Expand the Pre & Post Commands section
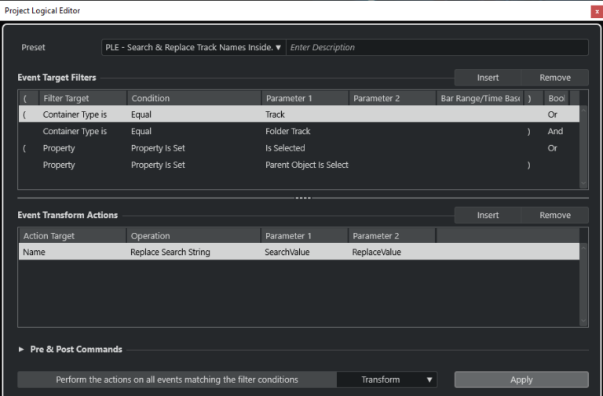Image resolution: width=603 pixels, height=396 pixels. pos(21,349)
